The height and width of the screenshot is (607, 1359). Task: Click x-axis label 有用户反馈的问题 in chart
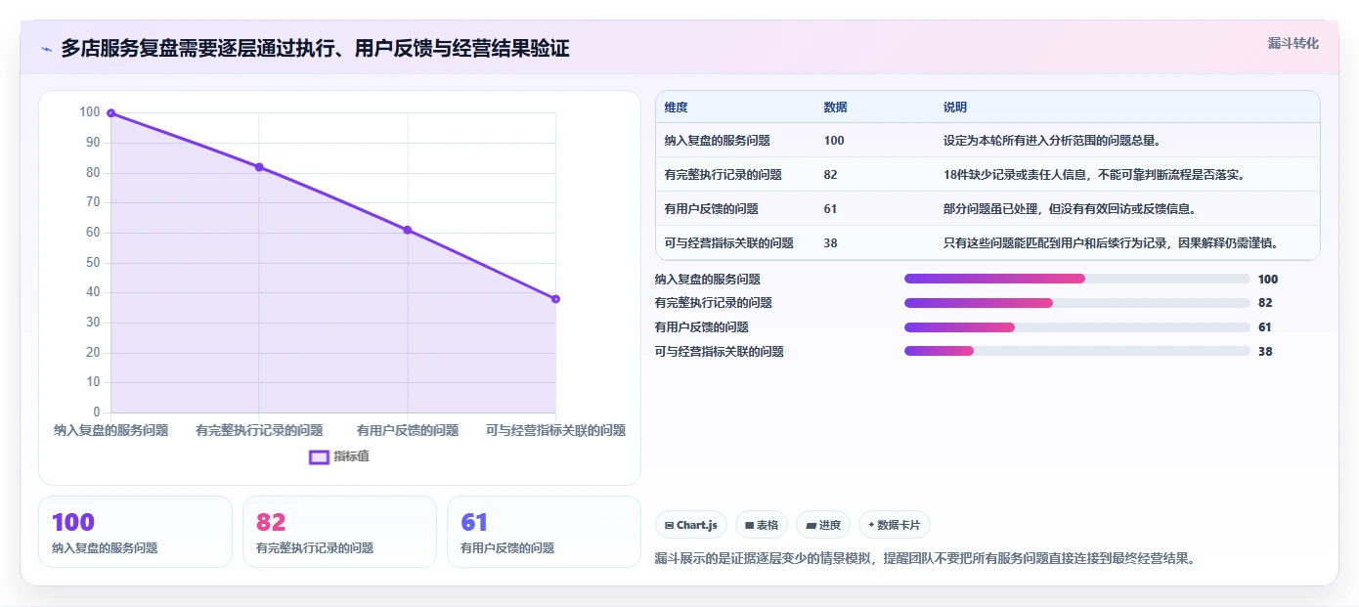[x=408, y=430]
